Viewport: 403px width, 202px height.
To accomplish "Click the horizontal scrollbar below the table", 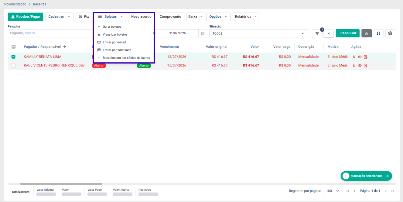I will [61, 184].
